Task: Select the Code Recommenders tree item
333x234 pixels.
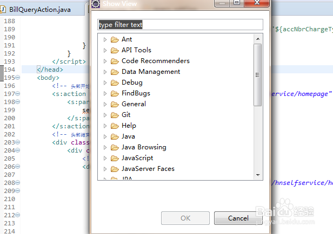Action: point(156,61)
